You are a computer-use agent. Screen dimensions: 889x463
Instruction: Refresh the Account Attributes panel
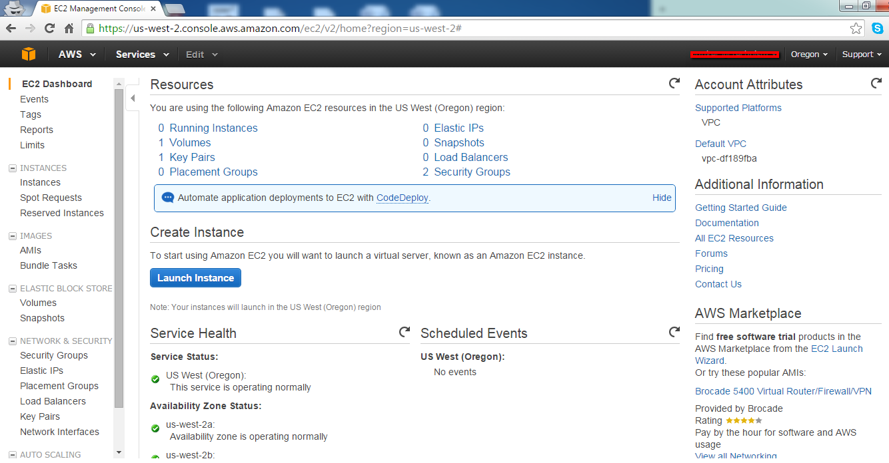point(876,83)
